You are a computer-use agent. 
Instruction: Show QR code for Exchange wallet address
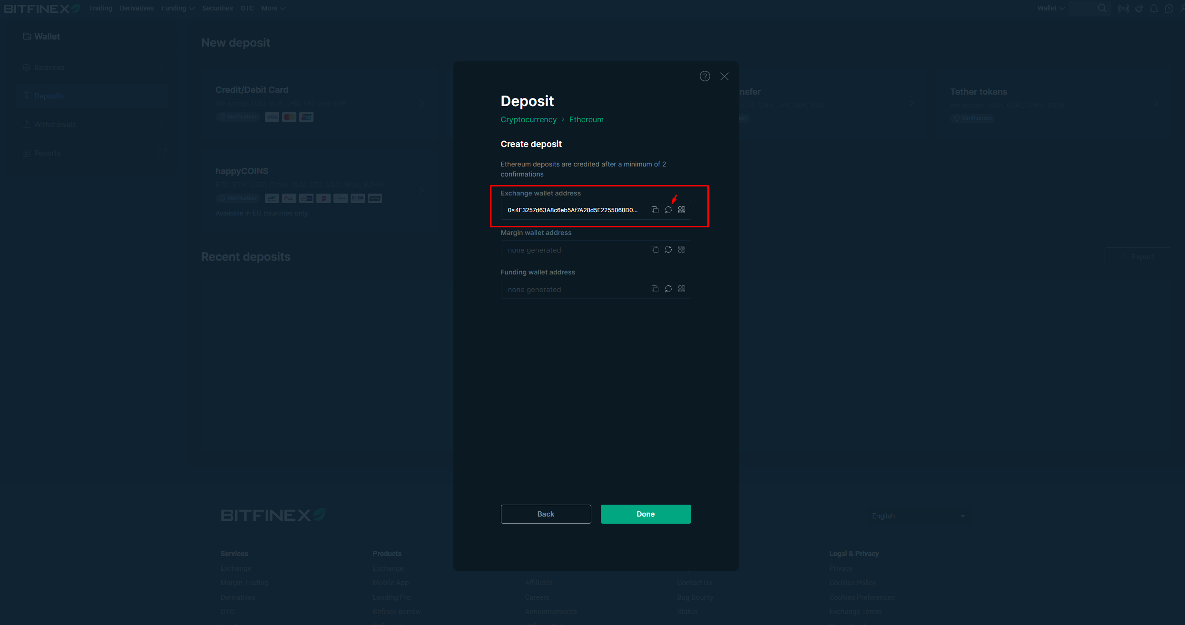coord(682,210)
